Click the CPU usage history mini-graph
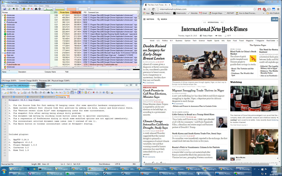Image resolution: width=282 pixels, height=176 pixels. pyautogui.click(x=48, y=9)
